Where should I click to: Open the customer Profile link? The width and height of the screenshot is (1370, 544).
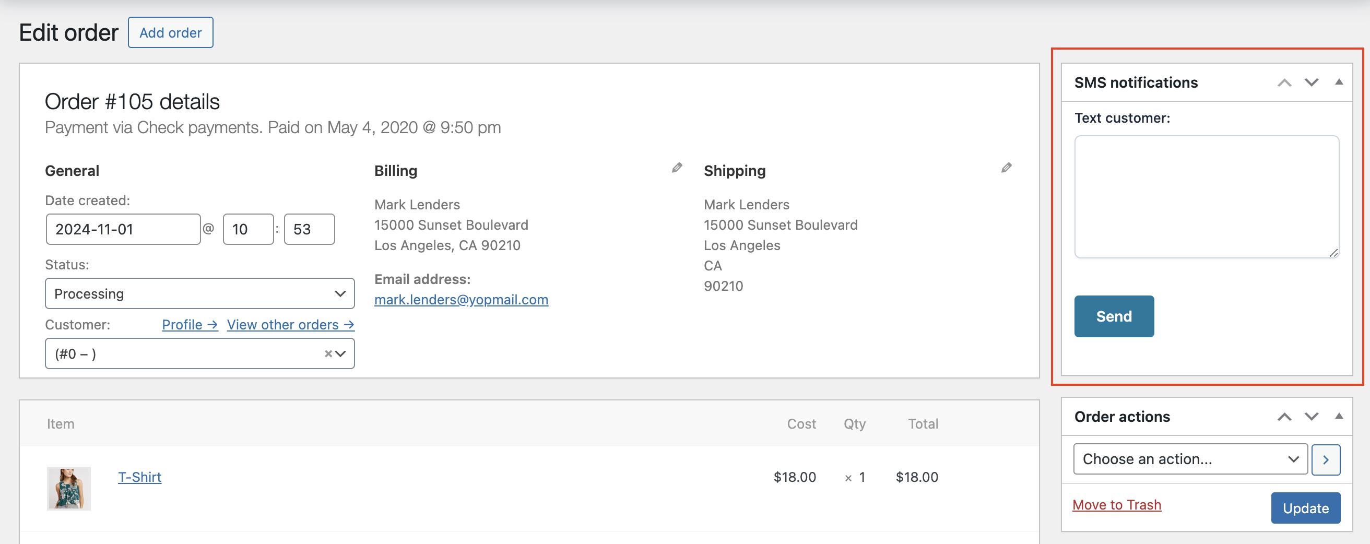pos(190,325)
